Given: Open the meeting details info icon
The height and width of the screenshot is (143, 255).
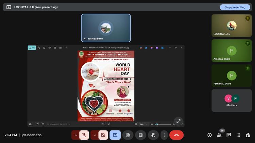Looking at the screenshot, I should click(209, 135).
